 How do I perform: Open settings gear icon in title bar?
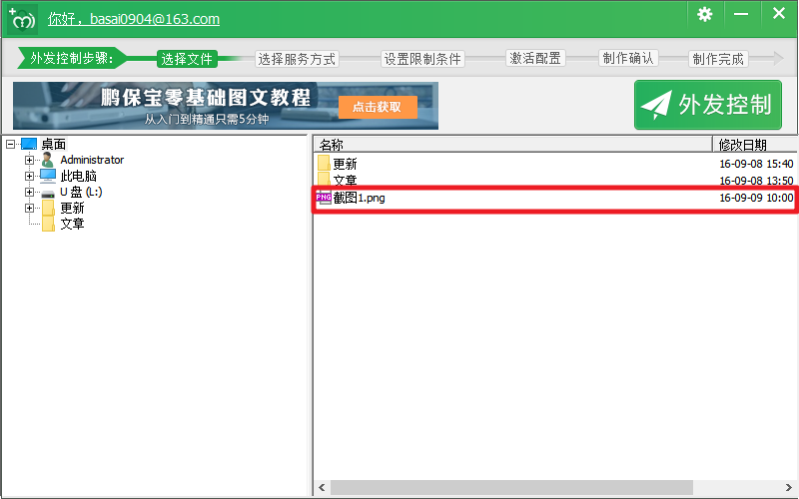tap(705, 14)
